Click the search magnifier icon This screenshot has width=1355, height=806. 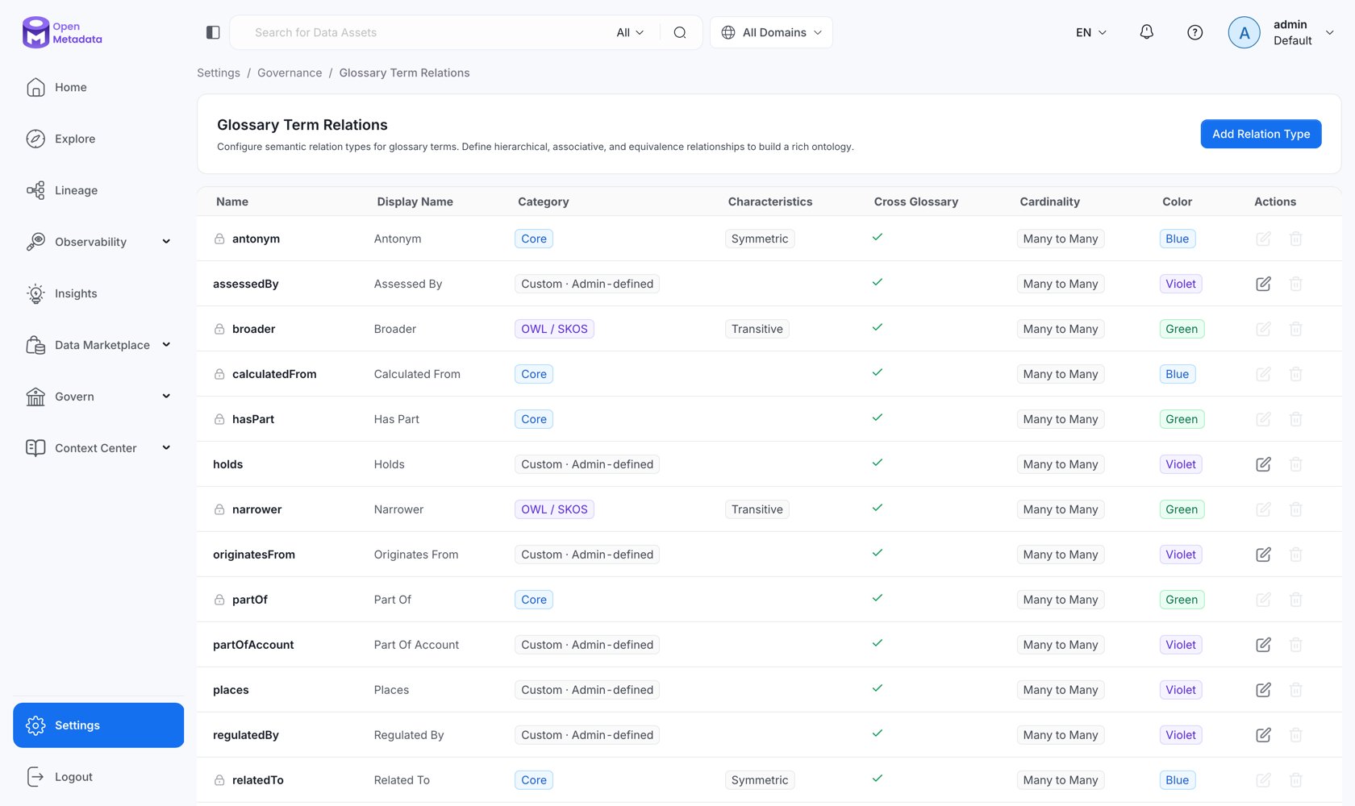coord(680,32)
